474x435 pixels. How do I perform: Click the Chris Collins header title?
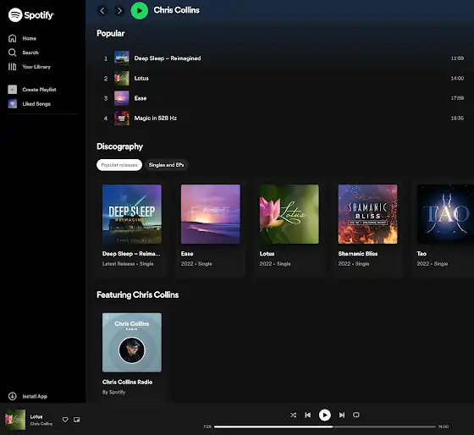pos(177,10)
